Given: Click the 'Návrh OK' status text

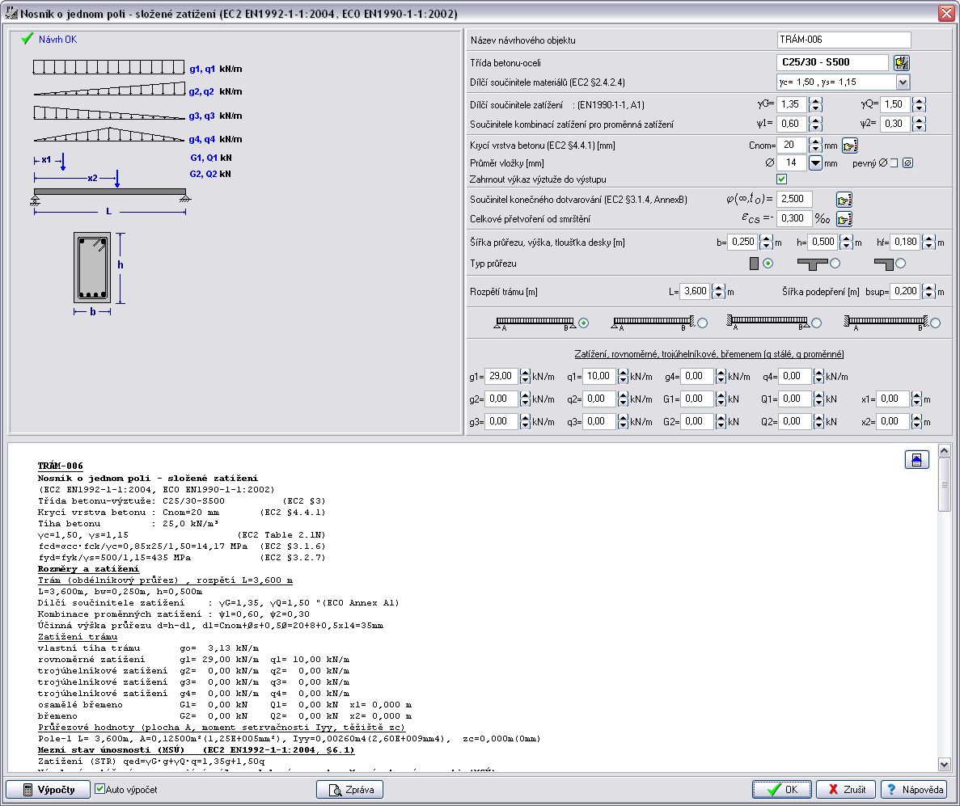Looking at the screenshot, I should tap(57, 39).
